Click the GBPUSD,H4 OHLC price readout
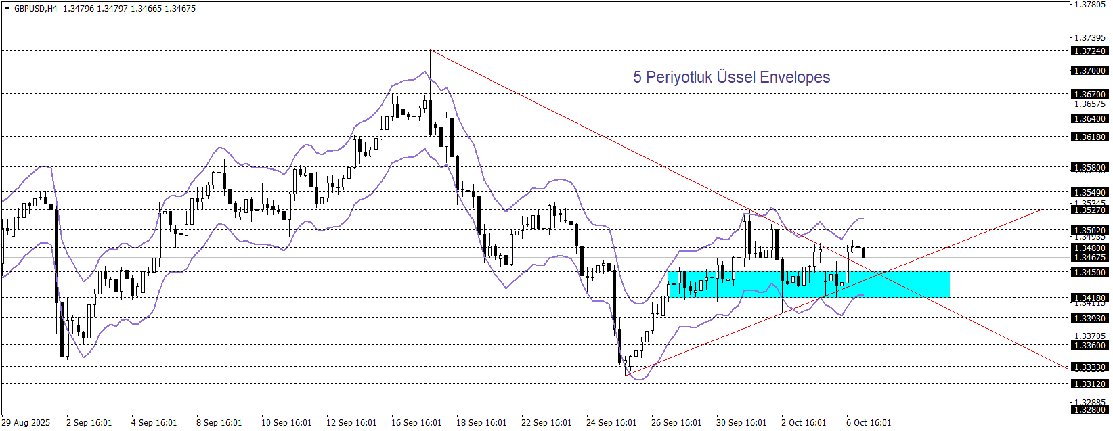The height and width of the screenshot is (431, 1113). point(129,9)
